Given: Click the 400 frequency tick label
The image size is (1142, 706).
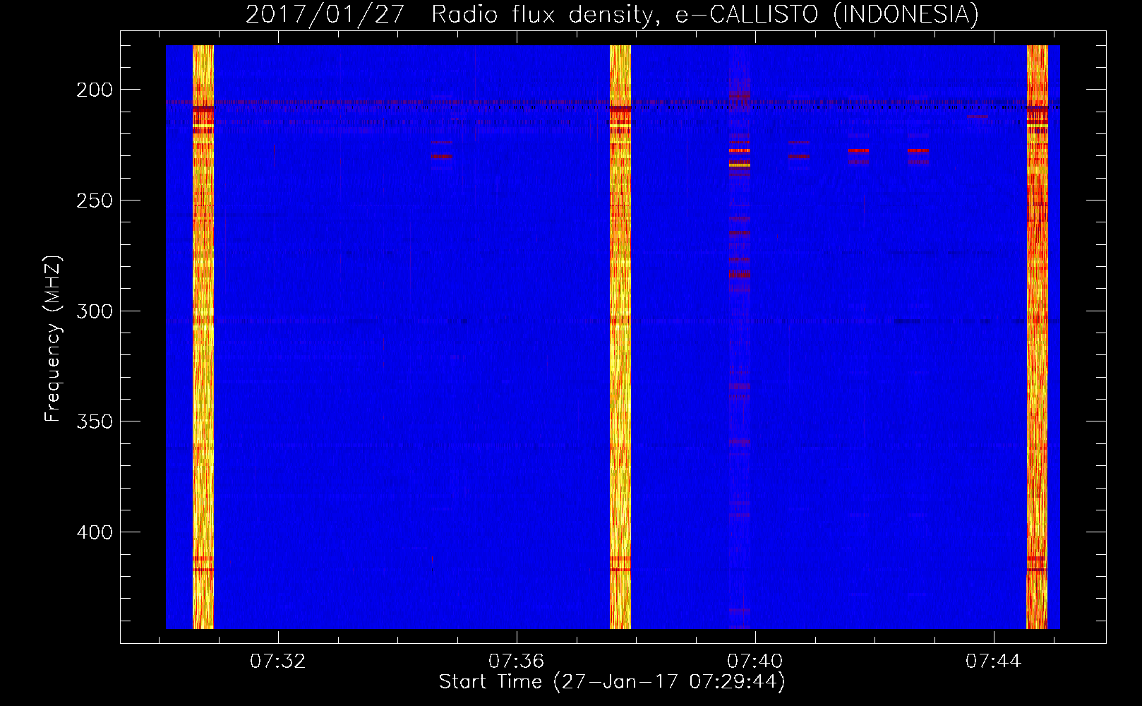Looking at the screenshot, I should click(x=95, y=532).
